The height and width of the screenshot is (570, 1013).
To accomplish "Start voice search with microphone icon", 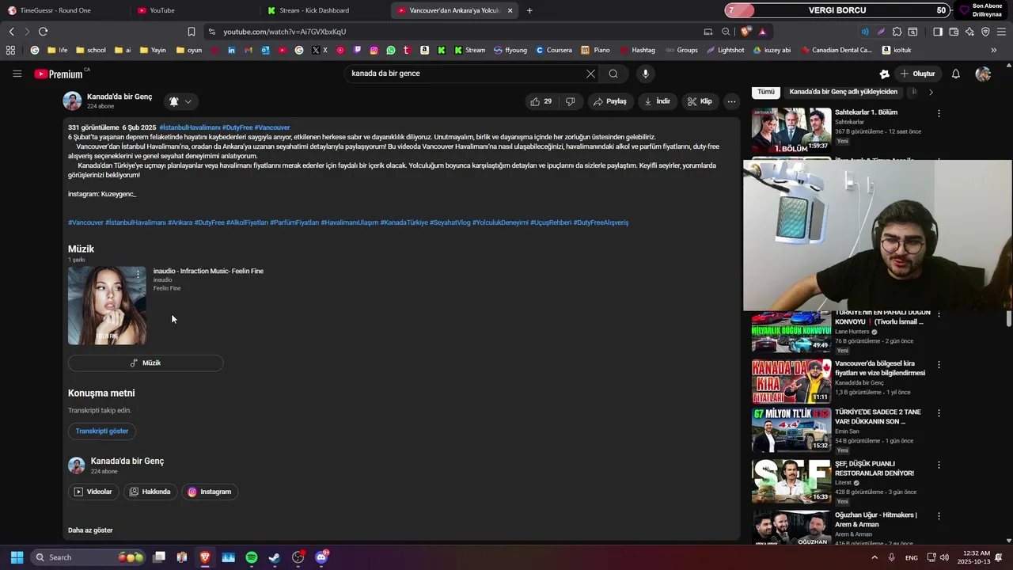I will [646, 74].
